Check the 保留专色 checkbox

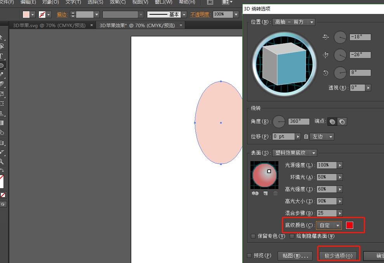[x=253, y=236]
